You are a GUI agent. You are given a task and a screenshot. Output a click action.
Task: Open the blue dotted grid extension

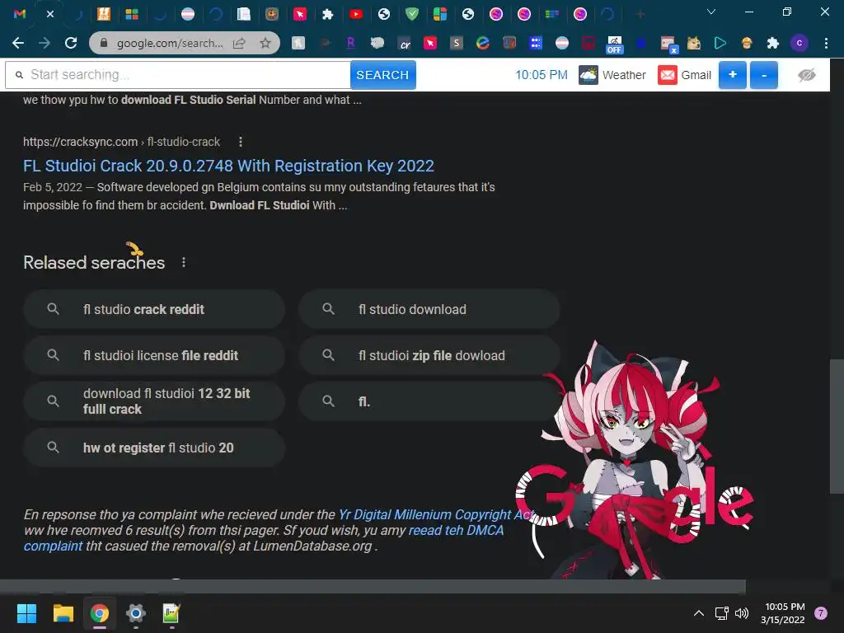pyautogui.click(x=536, y=43)
